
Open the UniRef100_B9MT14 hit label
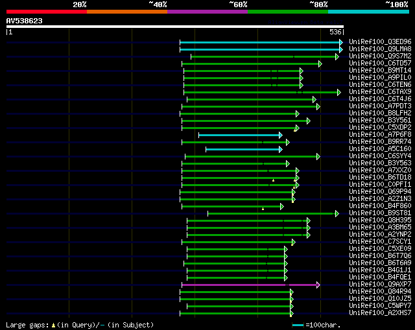[x=380, y=71]
